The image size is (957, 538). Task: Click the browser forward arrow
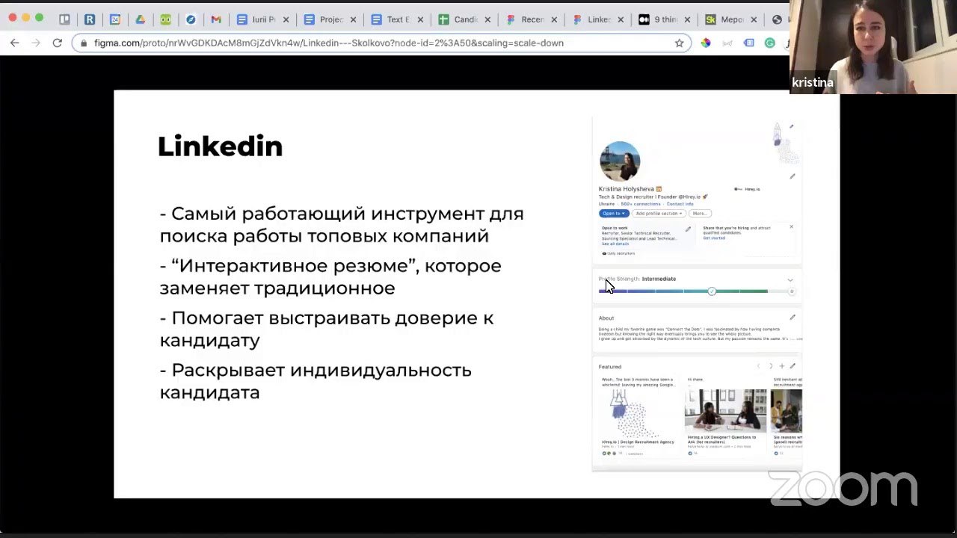point(36,43)
